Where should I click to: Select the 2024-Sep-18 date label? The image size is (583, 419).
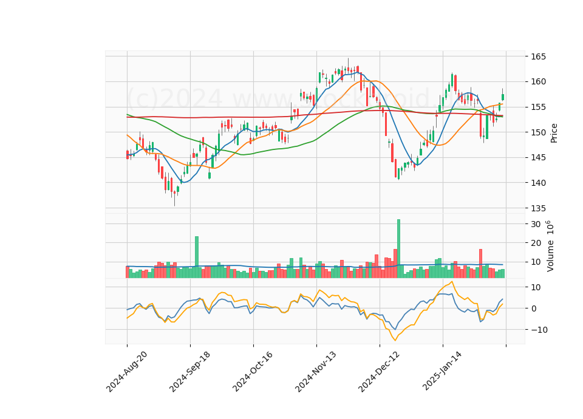190,372
